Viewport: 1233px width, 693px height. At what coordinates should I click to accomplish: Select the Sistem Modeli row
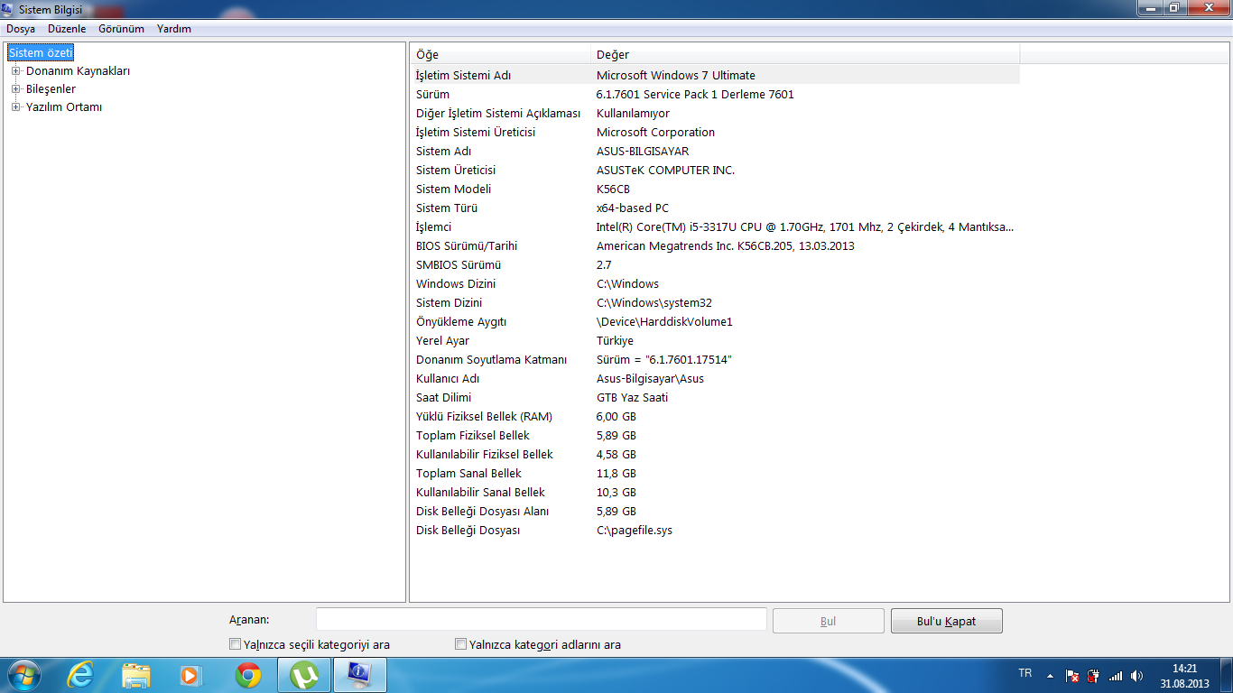(x=716, y=189)
